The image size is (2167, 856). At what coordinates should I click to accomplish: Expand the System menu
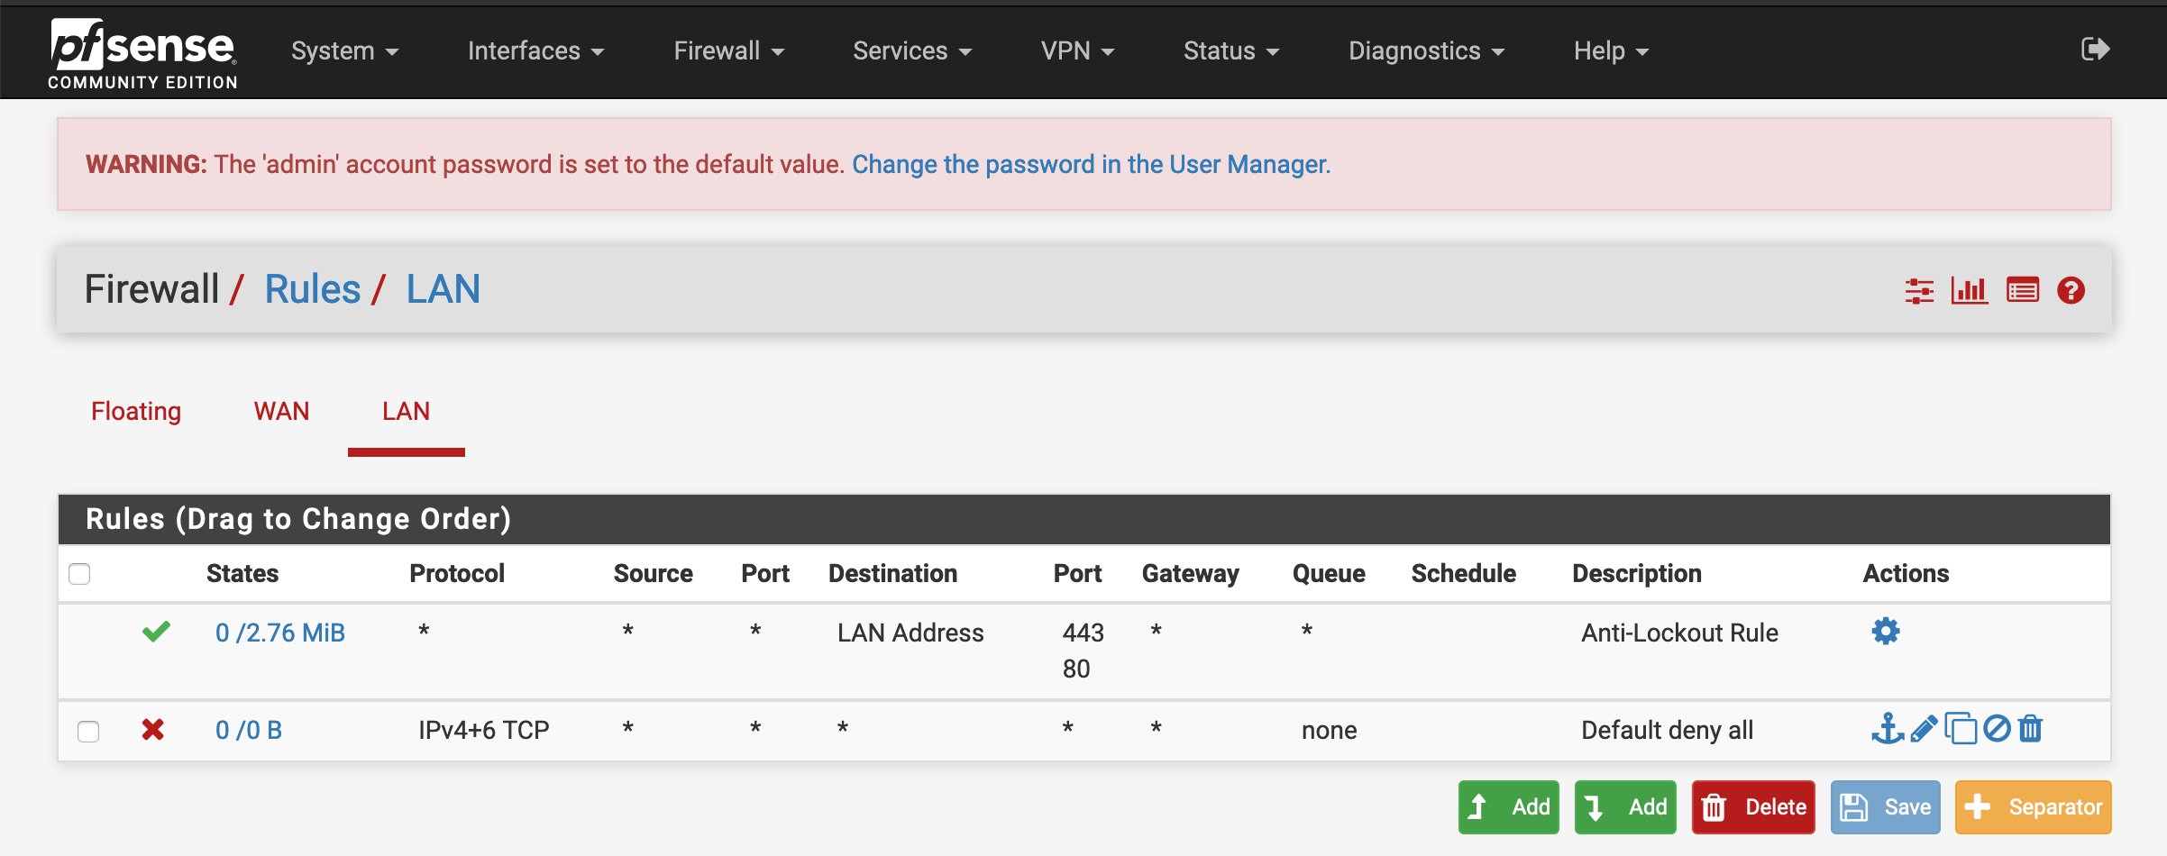point(344,51)
